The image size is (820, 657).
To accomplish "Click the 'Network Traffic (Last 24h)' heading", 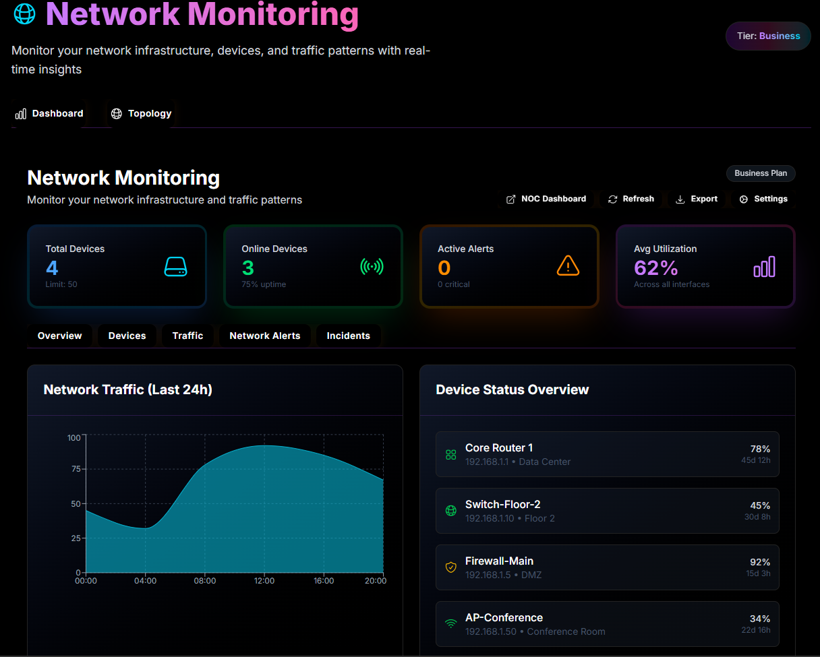I will coord(128,389).
